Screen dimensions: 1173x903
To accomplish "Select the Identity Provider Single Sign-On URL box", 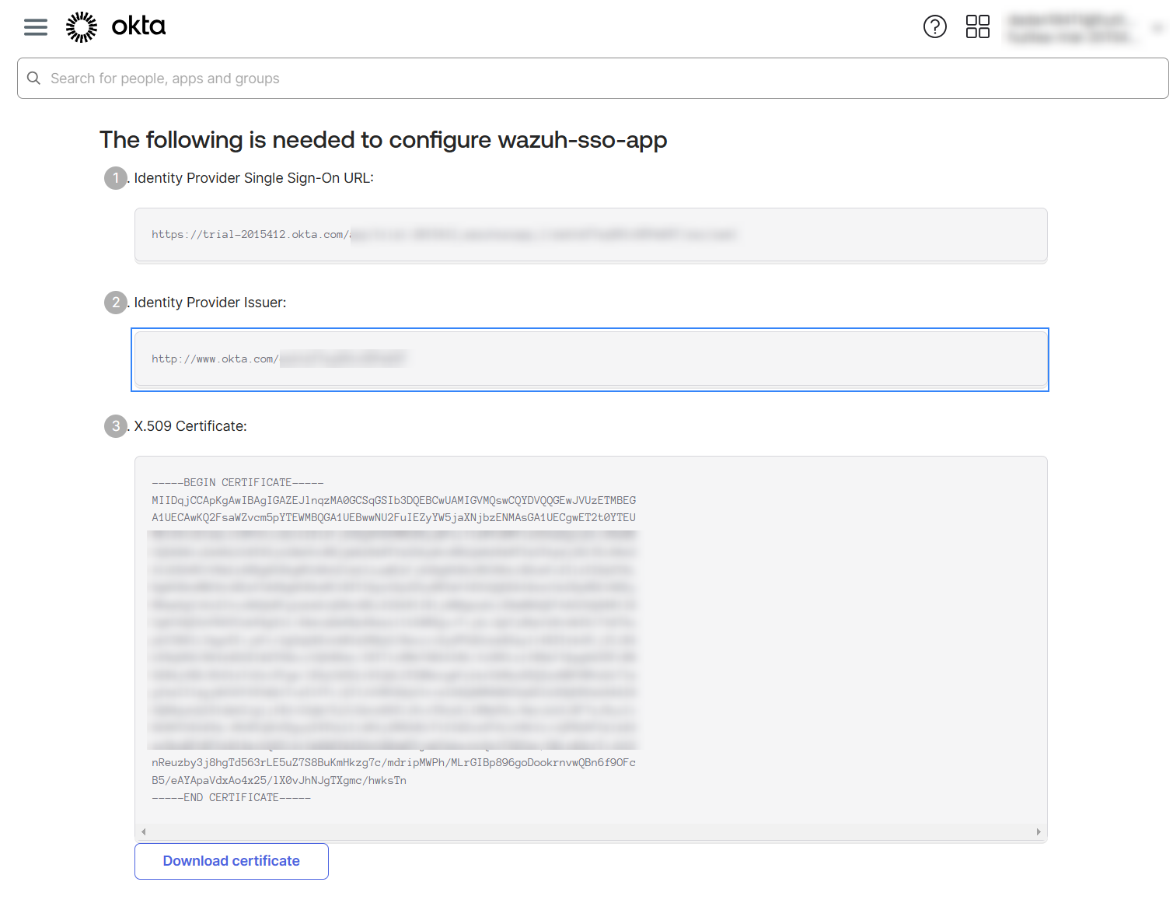I will pos(591,235).
